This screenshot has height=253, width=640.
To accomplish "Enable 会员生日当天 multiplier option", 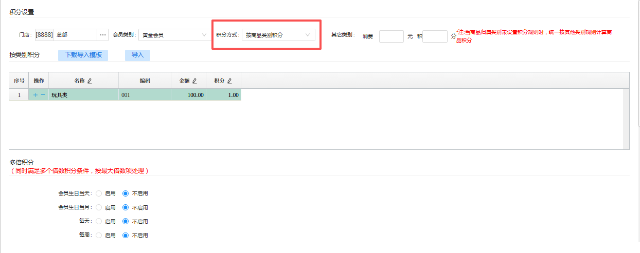I will click(99, 193).
